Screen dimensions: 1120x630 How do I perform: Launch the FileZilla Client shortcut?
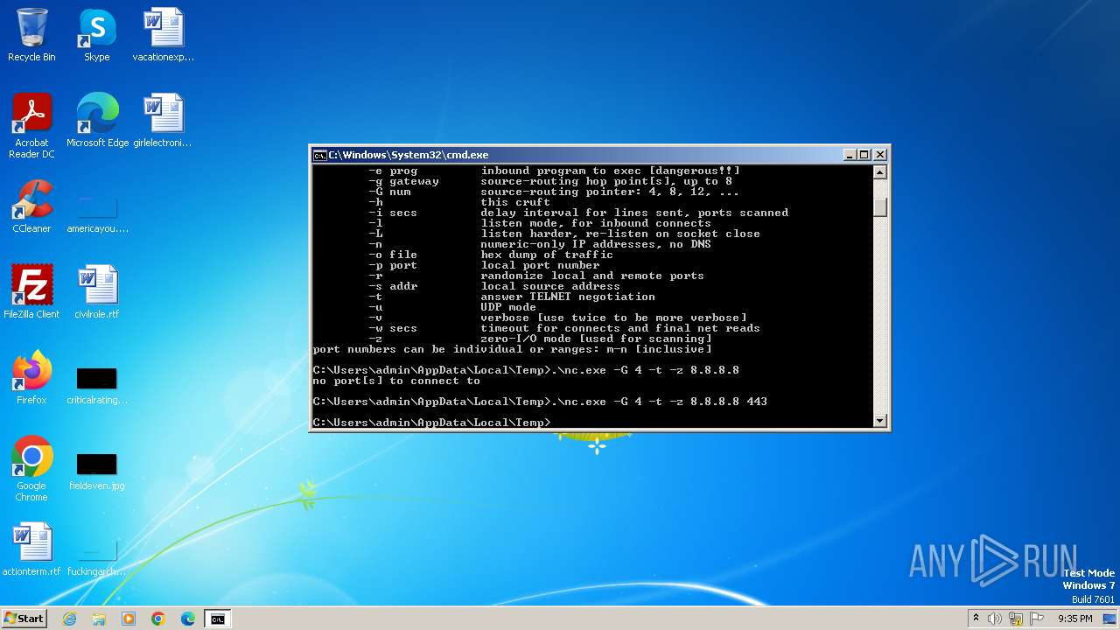tap(31, 292)
